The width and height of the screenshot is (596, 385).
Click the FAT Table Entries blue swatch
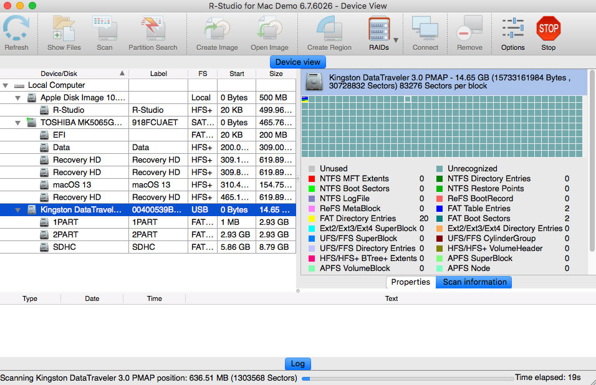click(440, 209)
